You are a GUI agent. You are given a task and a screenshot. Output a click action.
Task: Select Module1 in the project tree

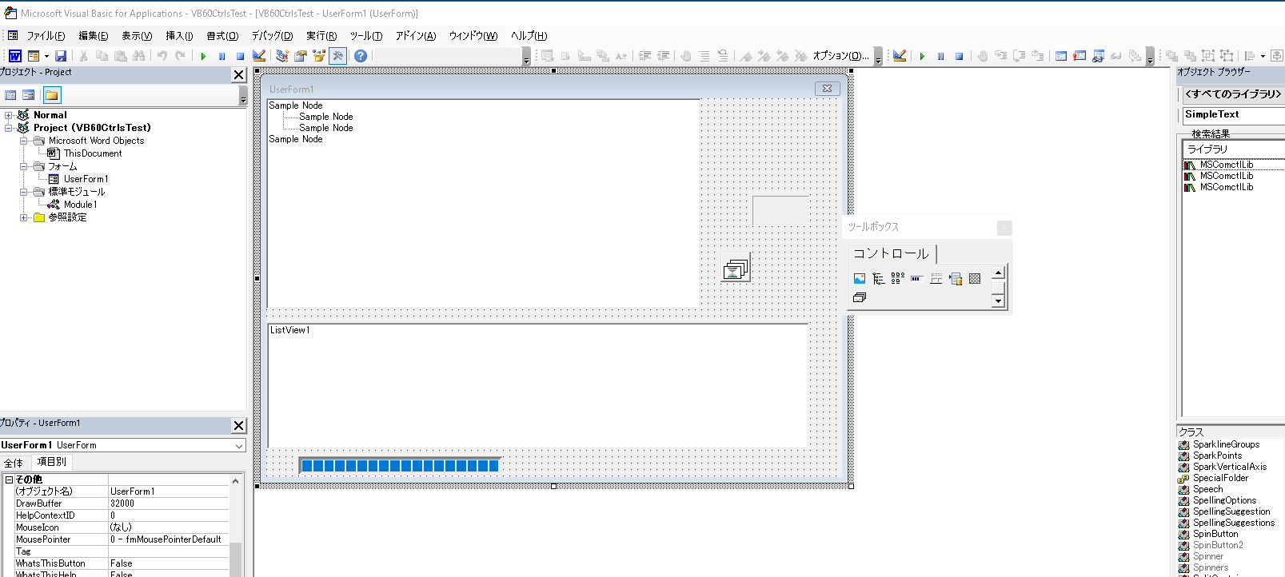coord(80,205)
